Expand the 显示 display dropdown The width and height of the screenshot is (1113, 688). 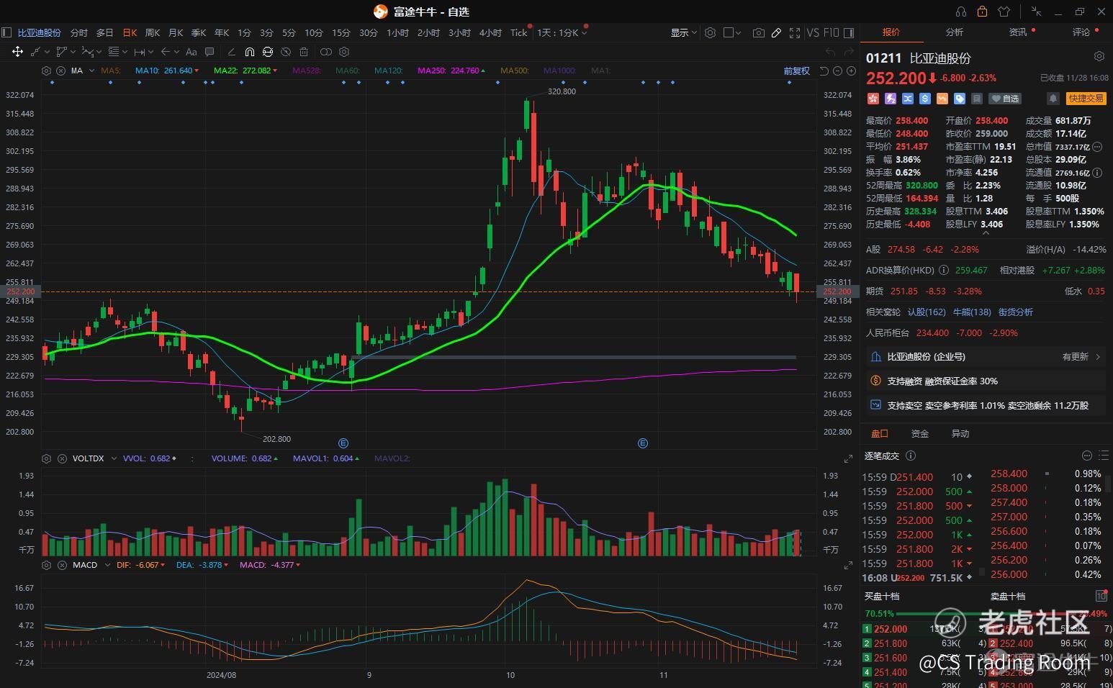(x=684, y=32)
